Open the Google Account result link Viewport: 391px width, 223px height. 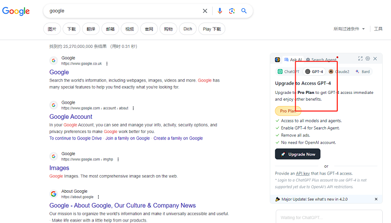71,117
